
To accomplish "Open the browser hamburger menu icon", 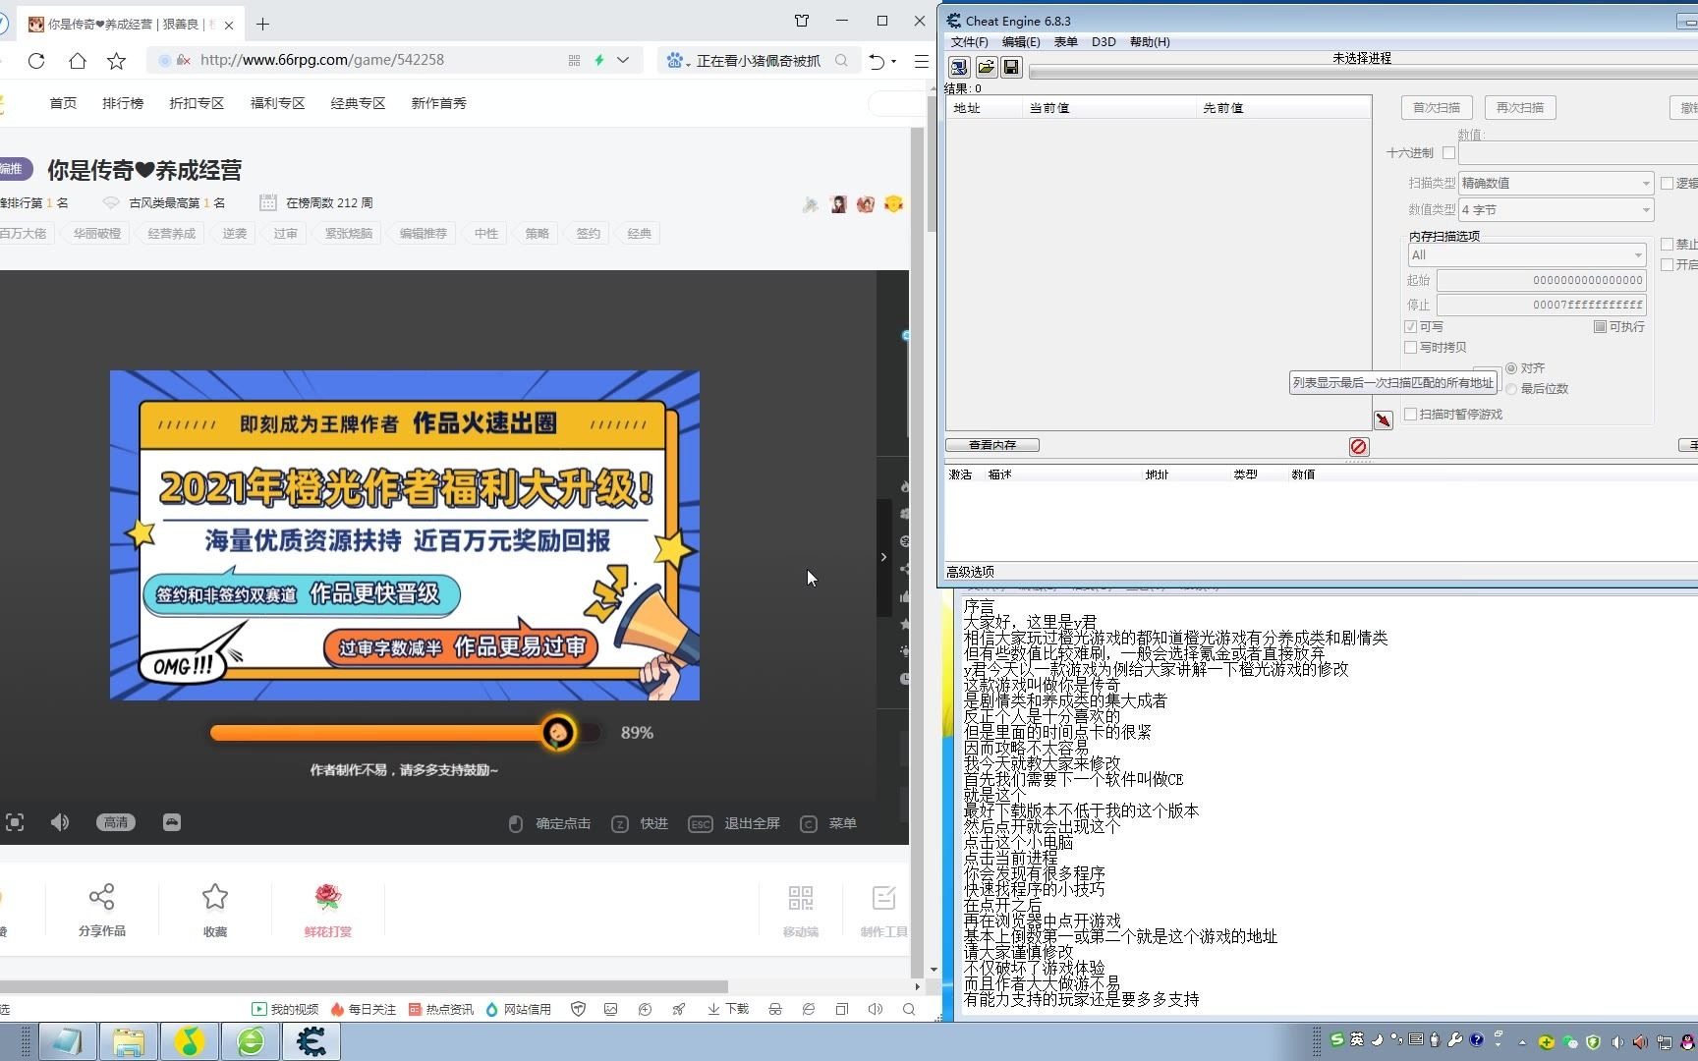I will point(921,61).
